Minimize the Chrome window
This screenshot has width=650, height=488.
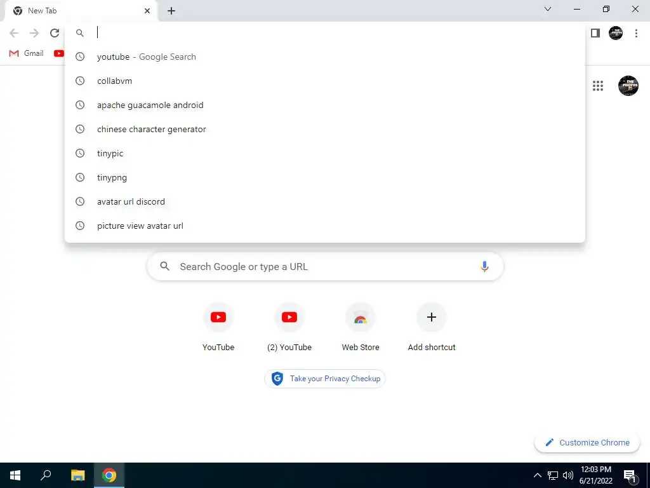point(576,9)
